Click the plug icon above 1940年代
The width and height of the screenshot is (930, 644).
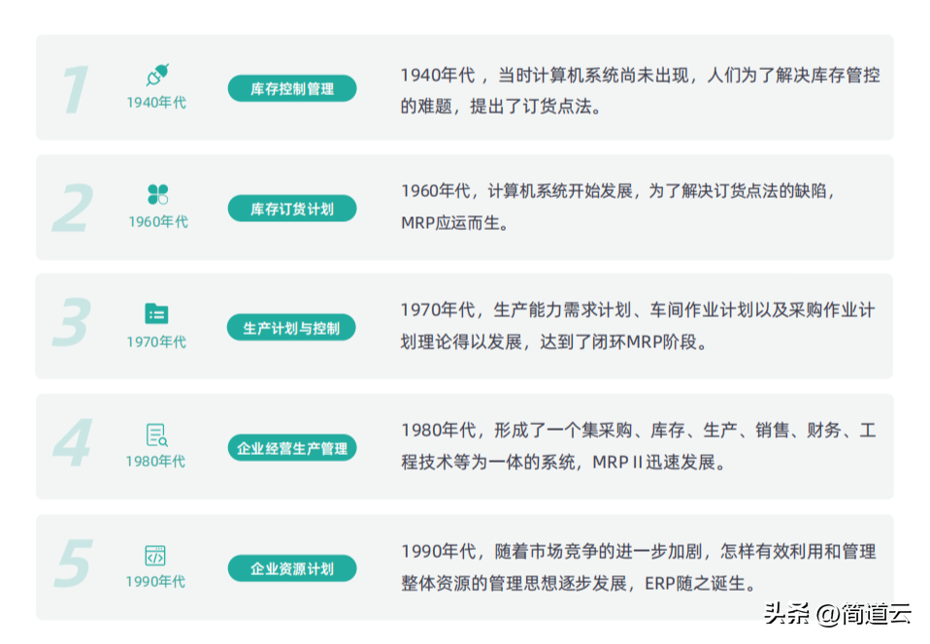tap(156, 75)
